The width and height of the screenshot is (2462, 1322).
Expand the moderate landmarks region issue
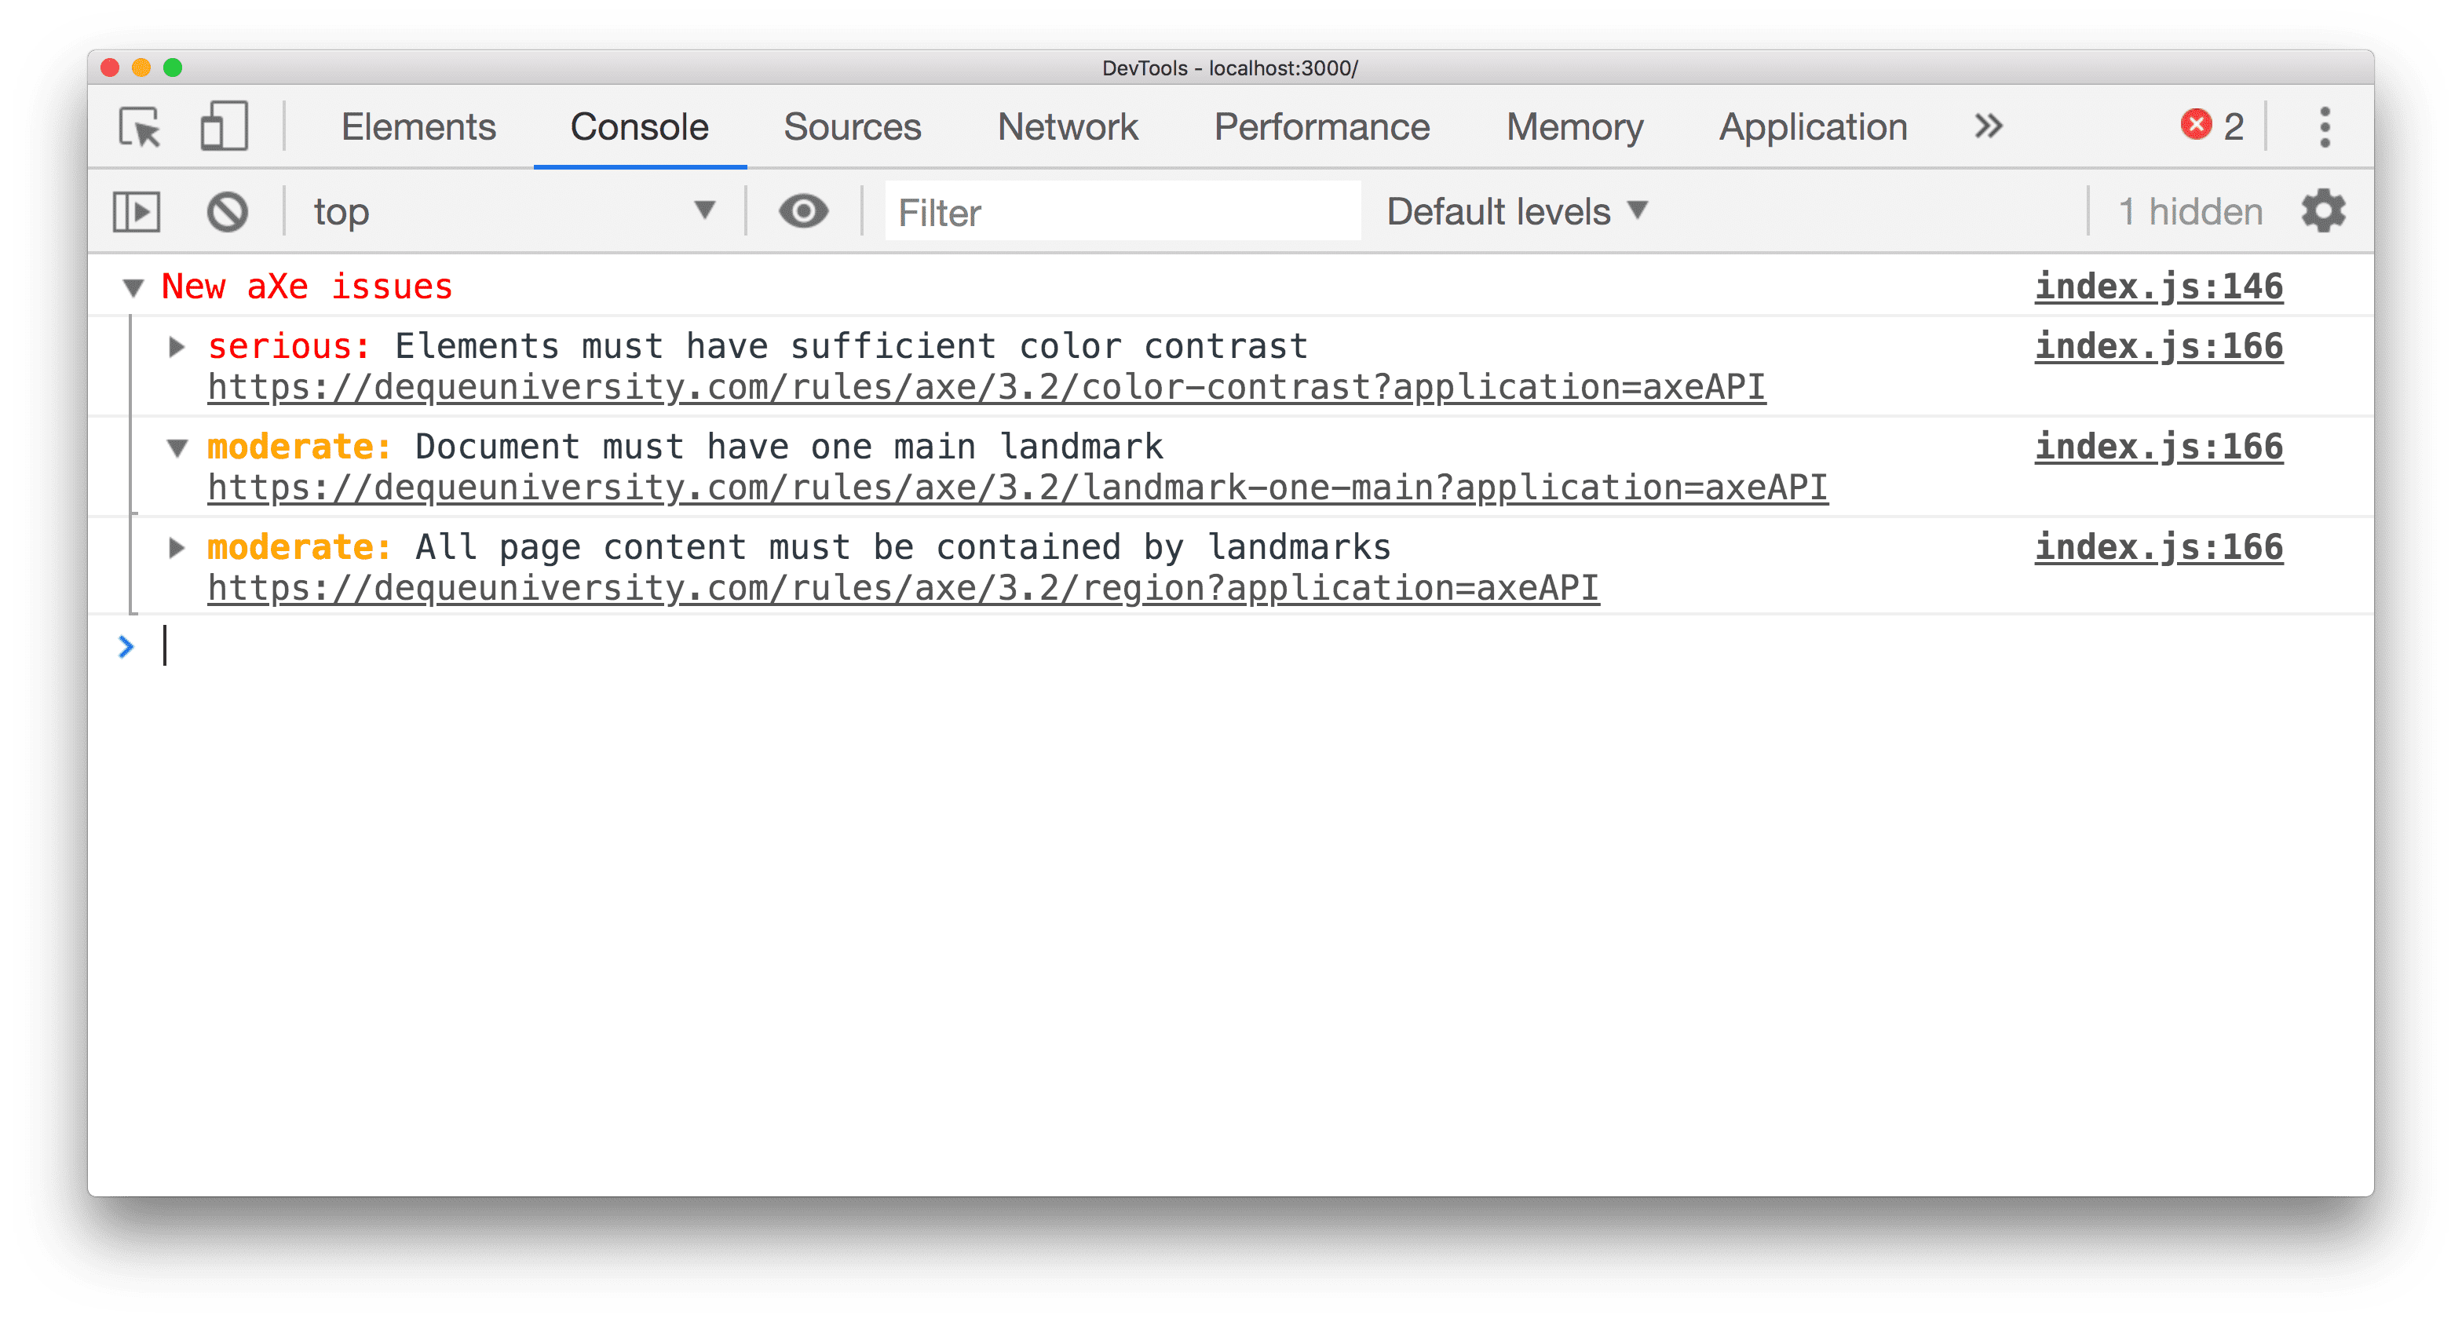click(x=176, y=546)
